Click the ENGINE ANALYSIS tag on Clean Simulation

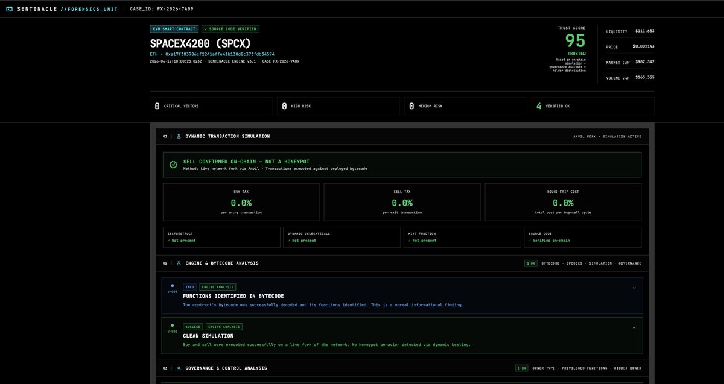pos(224,327)
